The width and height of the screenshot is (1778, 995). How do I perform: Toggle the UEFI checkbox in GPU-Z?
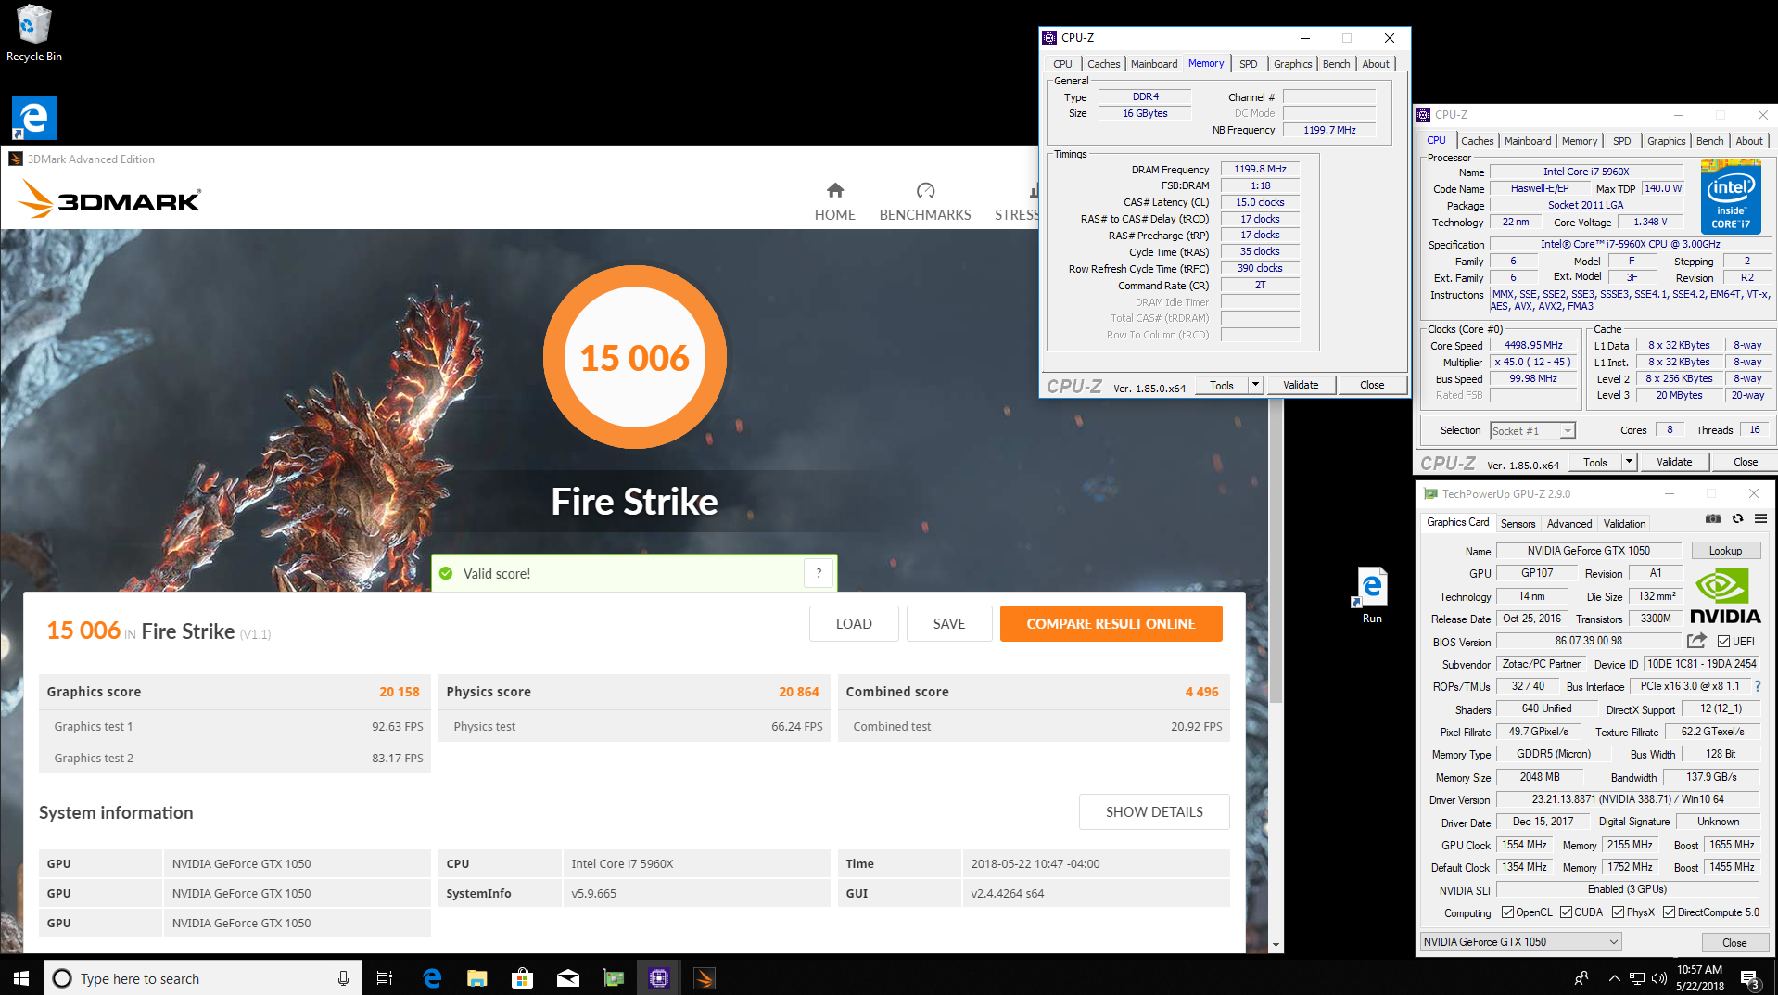click(x=1723, y=642)
